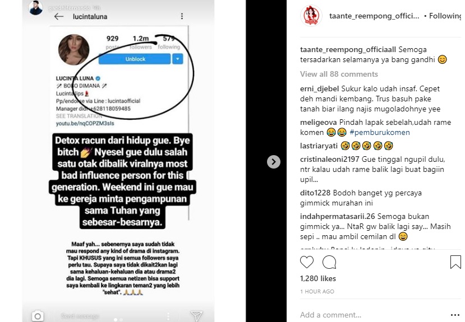Screen dimensions: 465x322
Task: Click the Following status next to username
Action: 445,16
